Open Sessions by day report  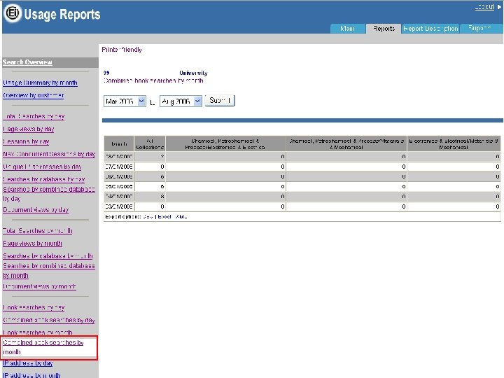point(26,141)
